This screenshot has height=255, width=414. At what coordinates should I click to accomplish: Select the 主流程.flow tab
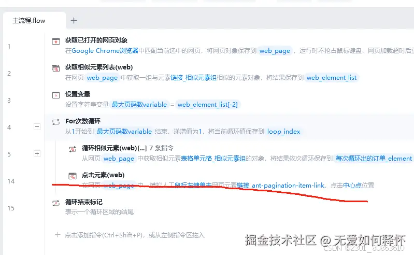point(34,21)
